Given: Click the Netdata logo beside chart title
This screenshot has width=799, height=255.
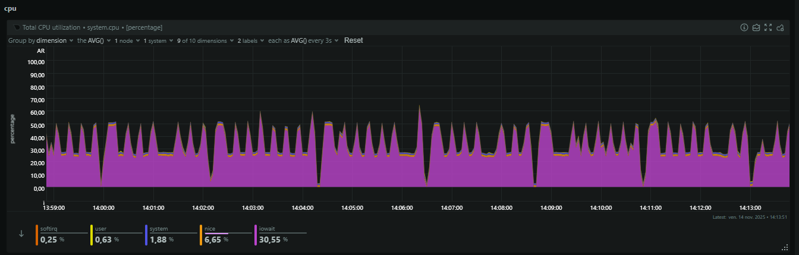Looking at the screenshot, I should [x=17, y=27].
